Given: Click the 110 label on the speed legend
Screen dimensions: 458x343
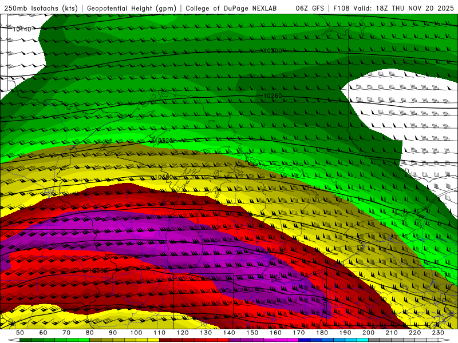Looking at the screenshot, I should tap(160, 333).
